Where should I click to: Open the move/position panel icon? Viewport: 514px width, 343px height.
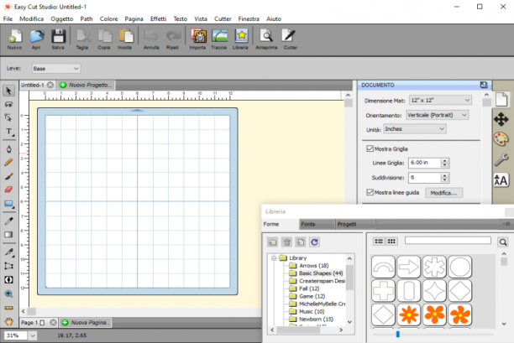pos(501,119)
